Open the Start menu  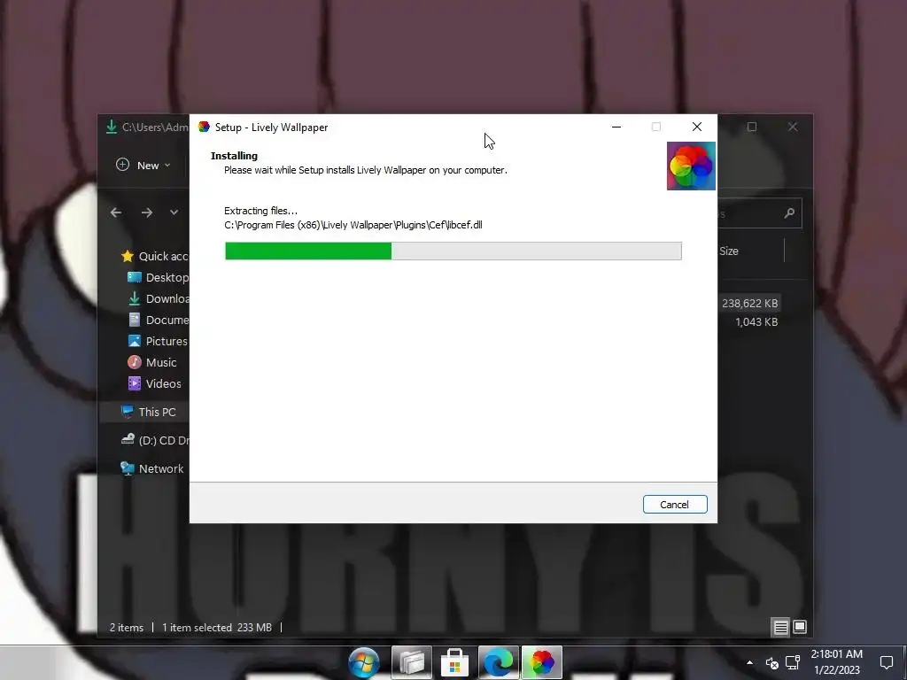pyautogui.click(x=364, y=662)
